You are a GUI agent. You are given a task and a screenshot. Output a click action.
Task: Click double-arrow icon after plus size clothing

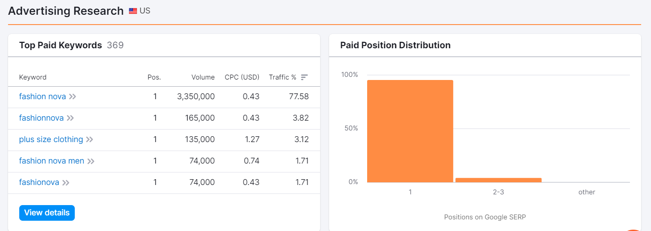click(x=90, y=139)
